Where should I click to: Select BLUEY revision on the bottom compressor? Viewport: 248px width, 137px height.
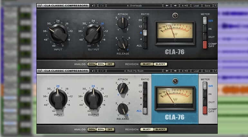147,129
